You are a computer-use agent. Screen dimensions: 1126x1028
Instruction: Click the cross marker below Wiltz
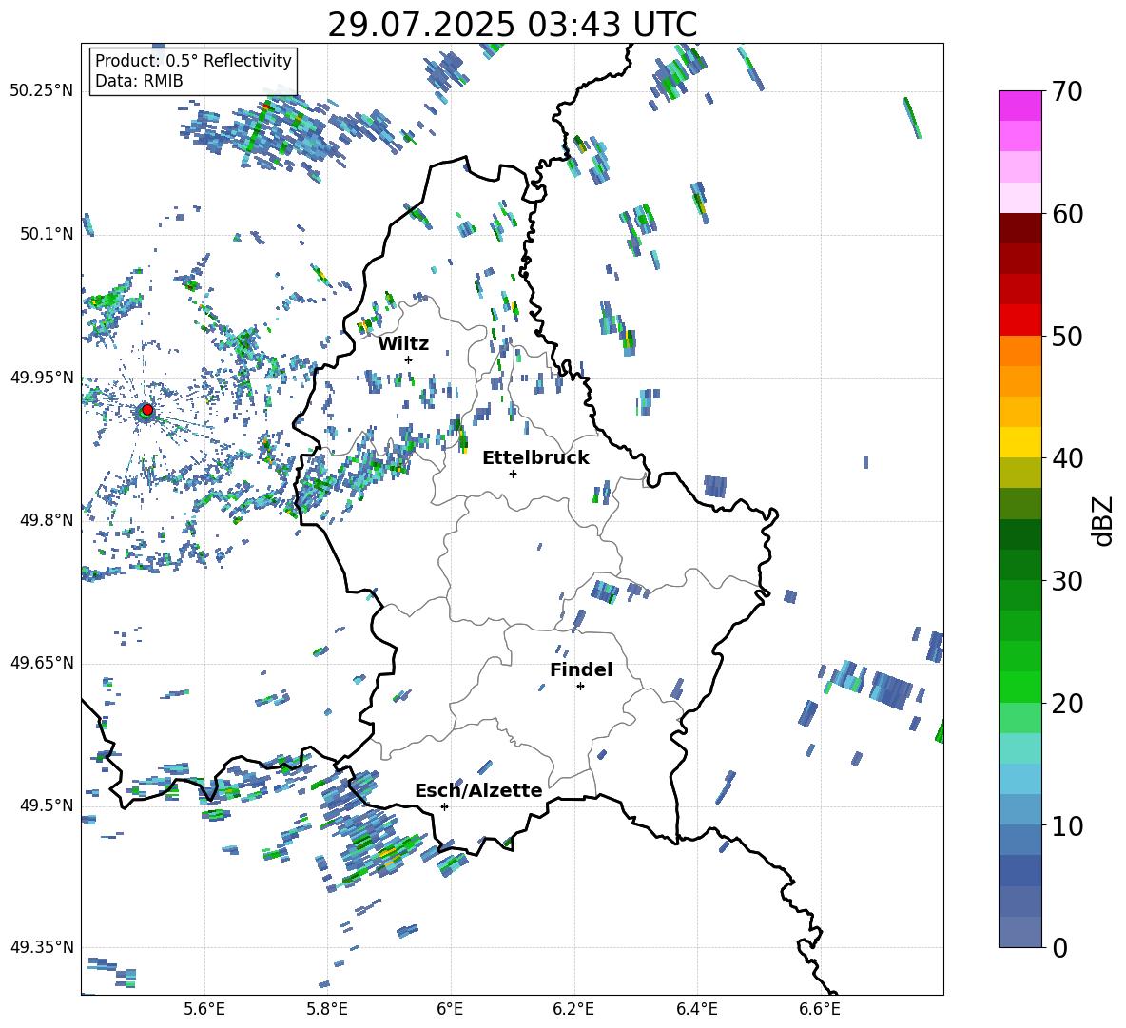point(409,359)
